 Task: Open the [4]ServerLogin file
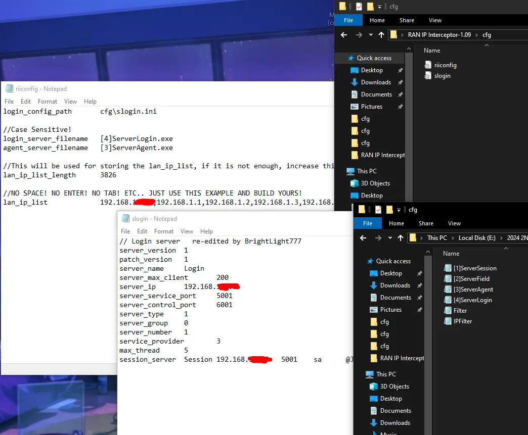468,300
